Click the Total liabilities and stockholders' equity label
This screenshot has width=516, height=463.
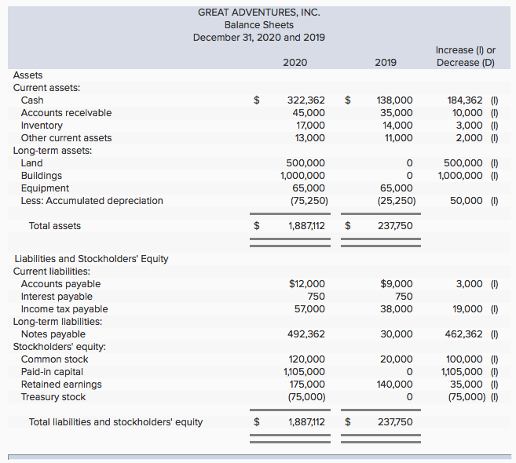[x=115, y=422]
